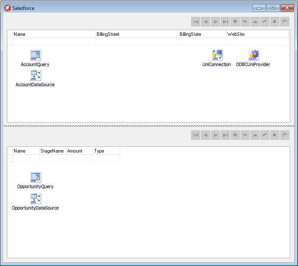Click the empty StageName cell
This screenshot has width=298, height=266.
(53, 158)
